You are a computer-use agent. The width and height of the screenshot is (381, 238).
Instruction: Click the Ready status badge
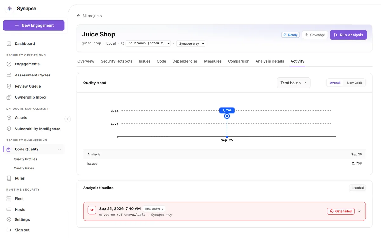(290, 35)
